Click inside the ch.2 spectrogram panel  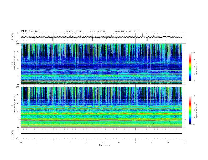(101, 107)
